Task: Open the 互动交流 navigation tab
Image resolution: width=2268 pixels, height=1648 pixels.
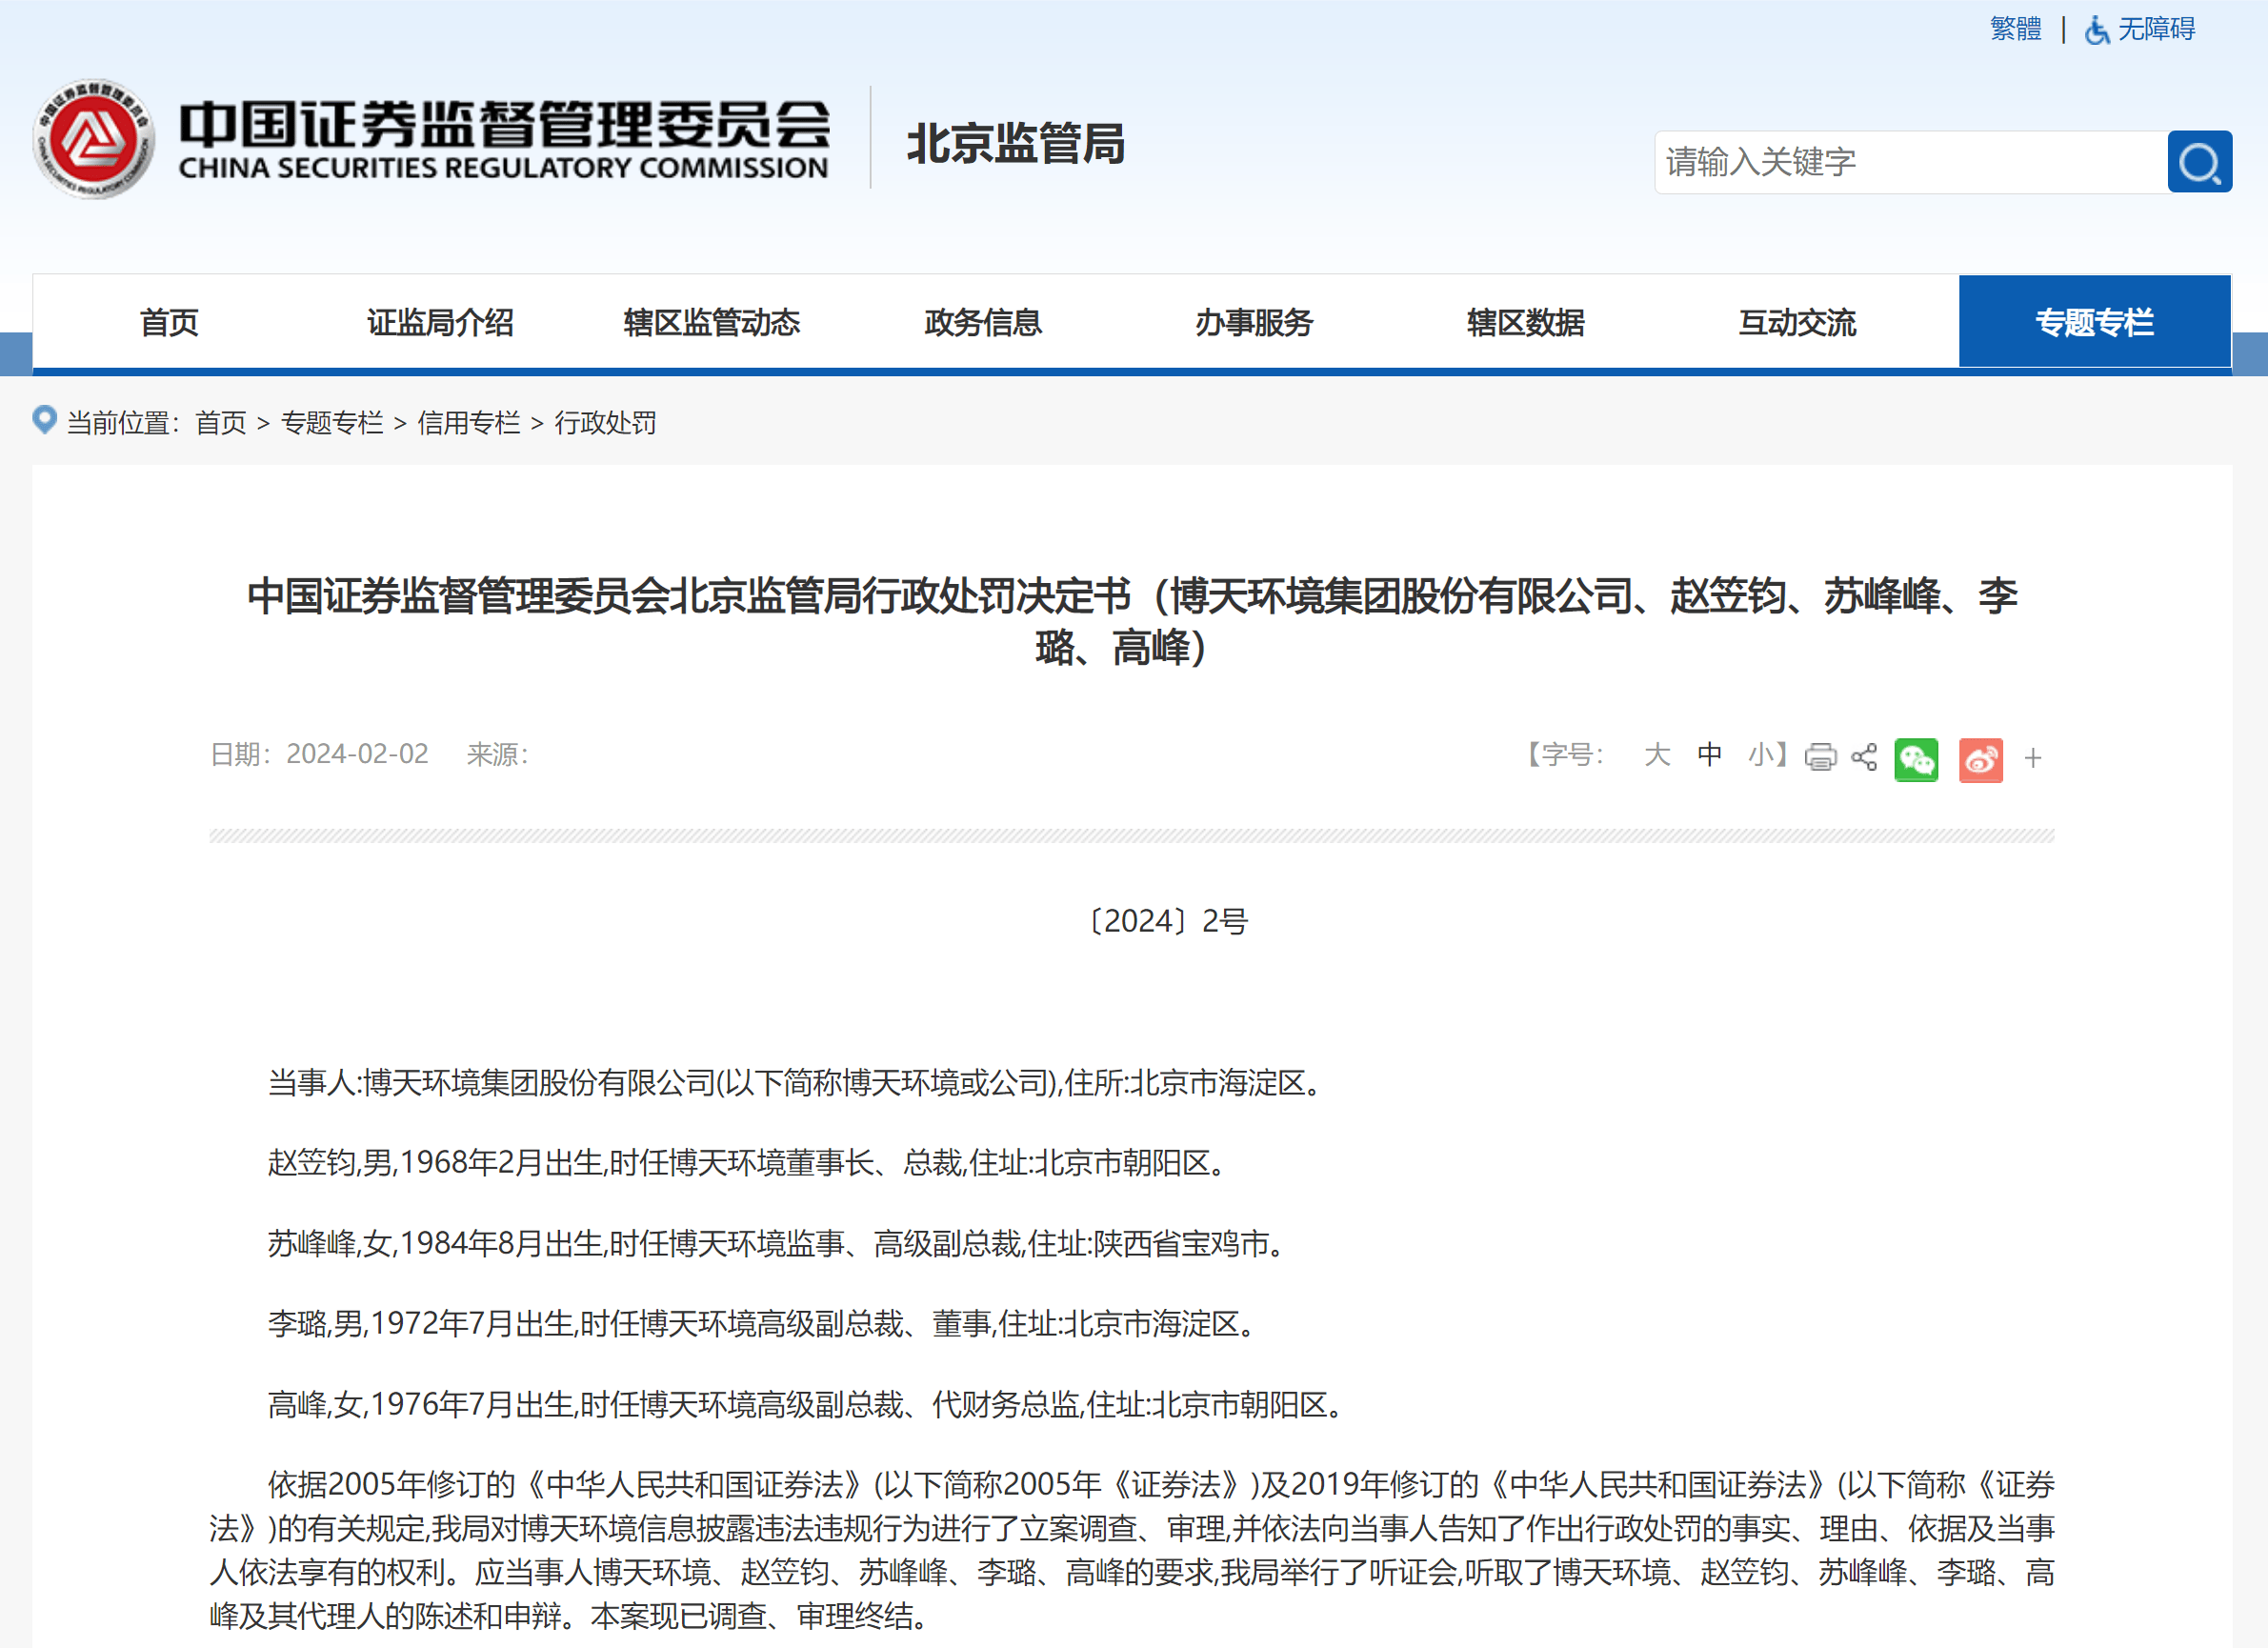Action: 1797,322
